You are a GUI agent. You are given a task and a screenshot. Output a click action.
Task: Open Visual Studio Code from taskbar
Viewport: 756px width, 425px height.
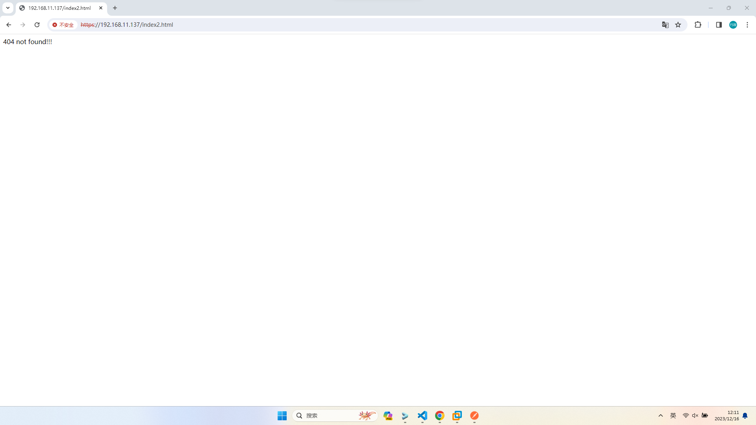[422, 416]
